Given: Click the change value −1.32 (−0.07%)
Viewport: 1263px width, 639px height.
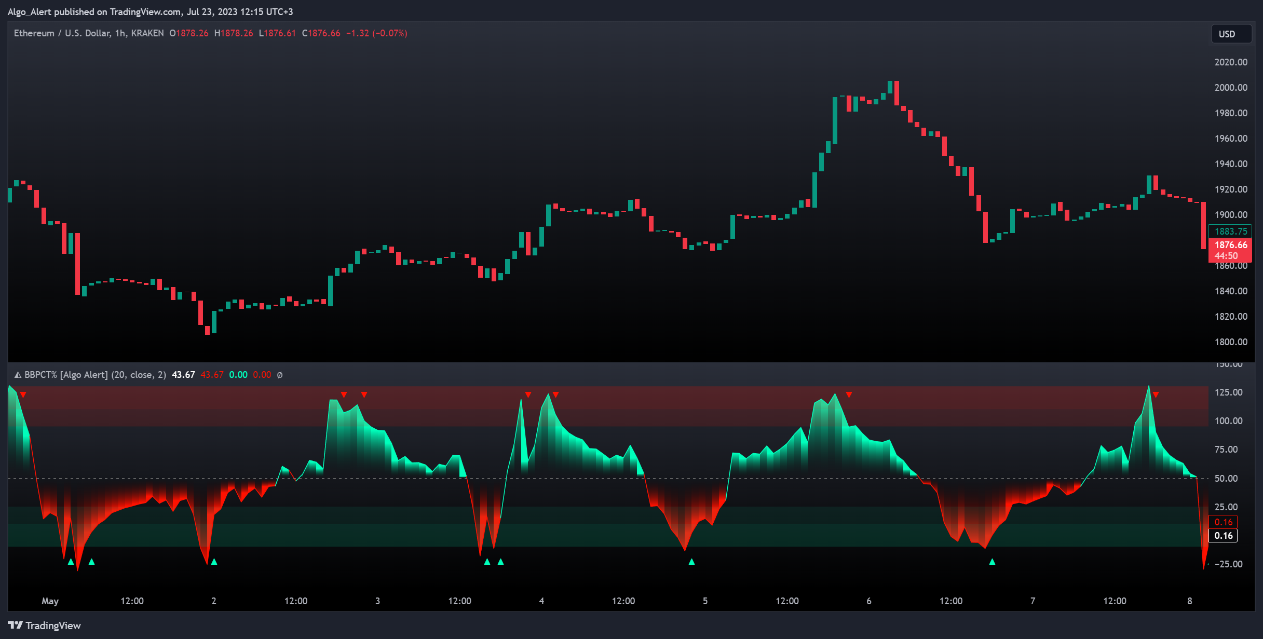Looking at the screenshot, I should pos(376,33).
